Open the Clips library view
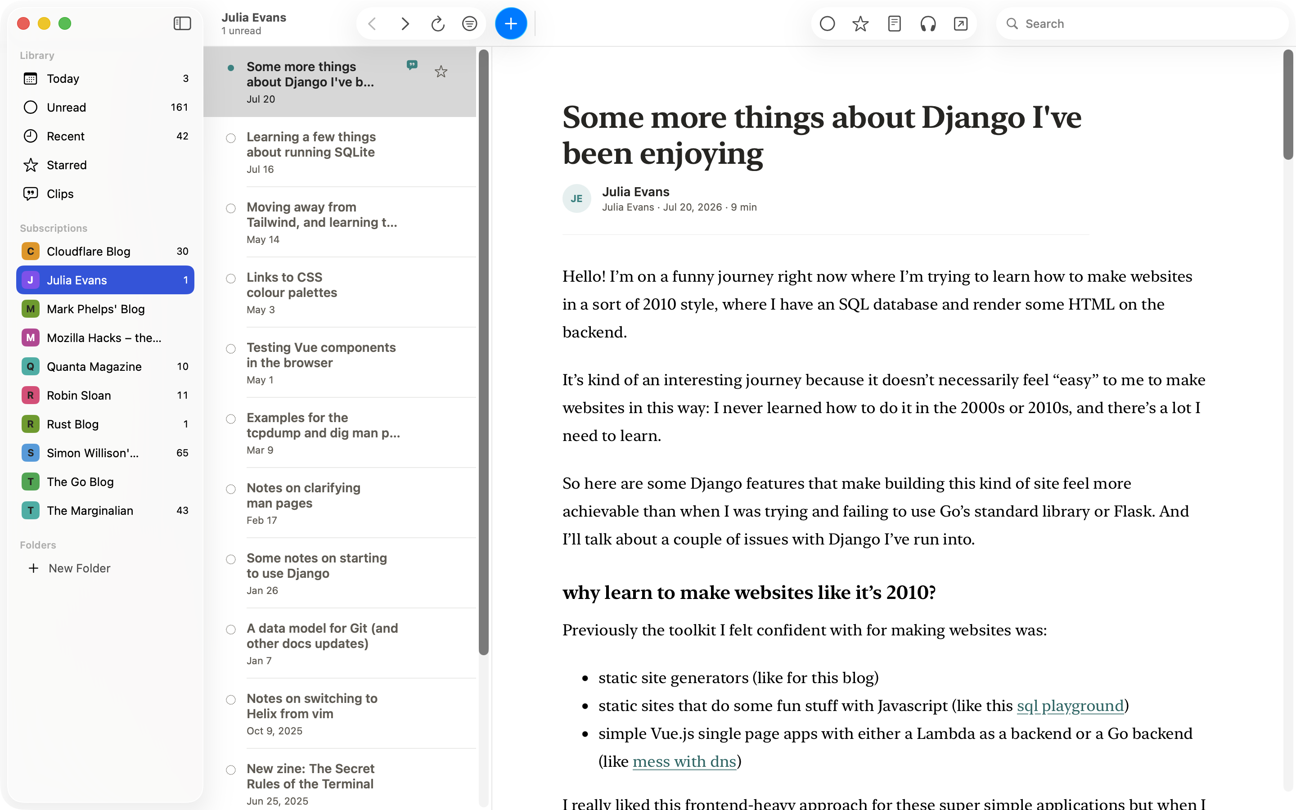The height and width of the screenshot is (810, 1296). (105, 194)
